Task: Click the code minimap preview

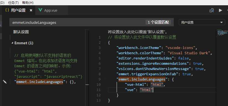Action: click(222, 32)
